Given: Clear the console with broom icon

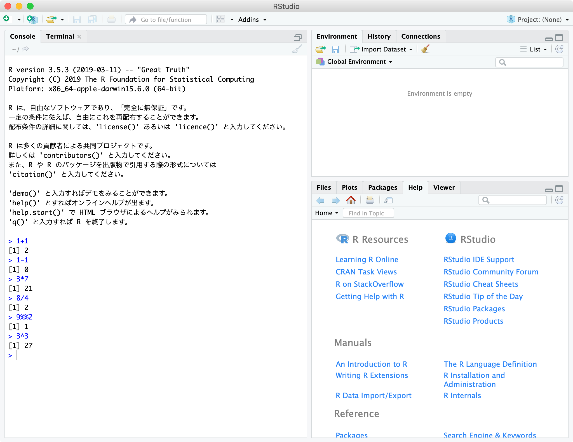Looking at the screenshot, I should click(297, 49).
